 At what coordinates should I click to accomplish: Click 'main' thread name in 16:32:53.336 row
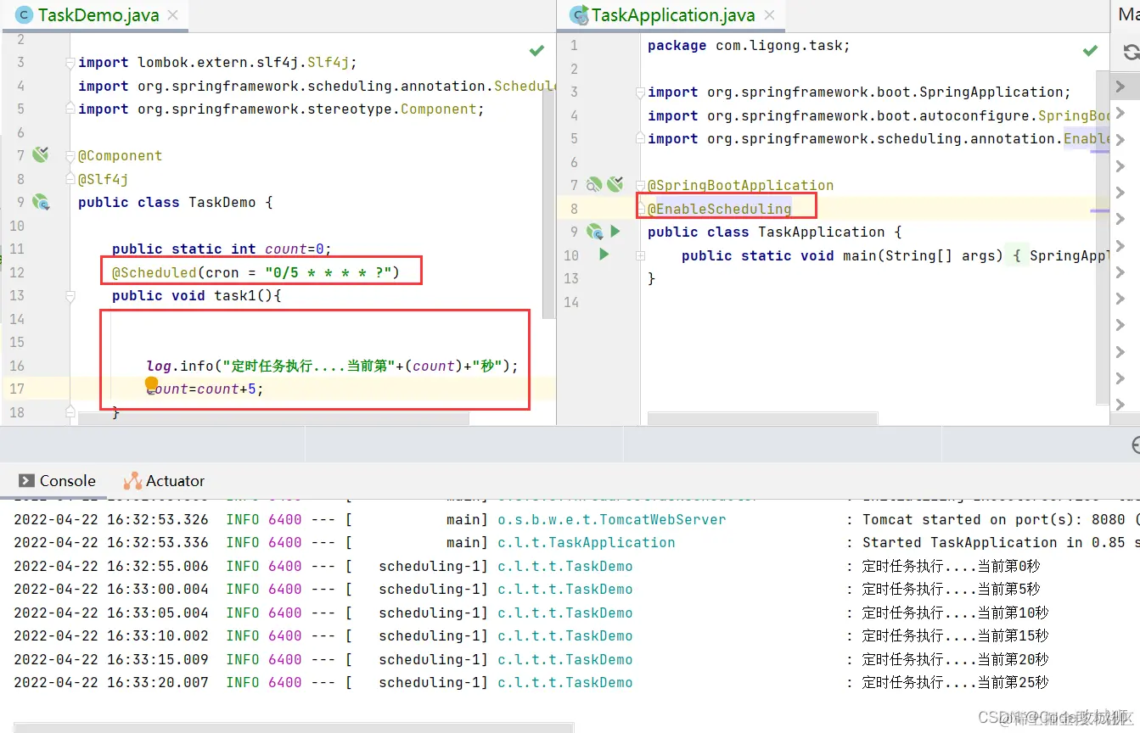tap(463, 542)
